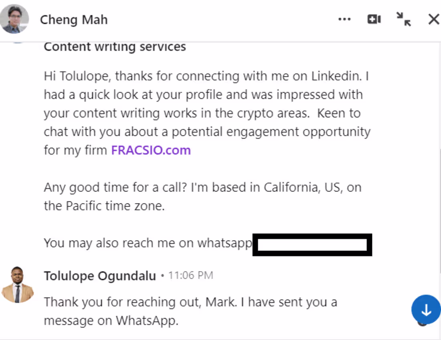Click the "You may also reach me on whatsapp" text
This screenshot has height=340, width=441.
148,243
